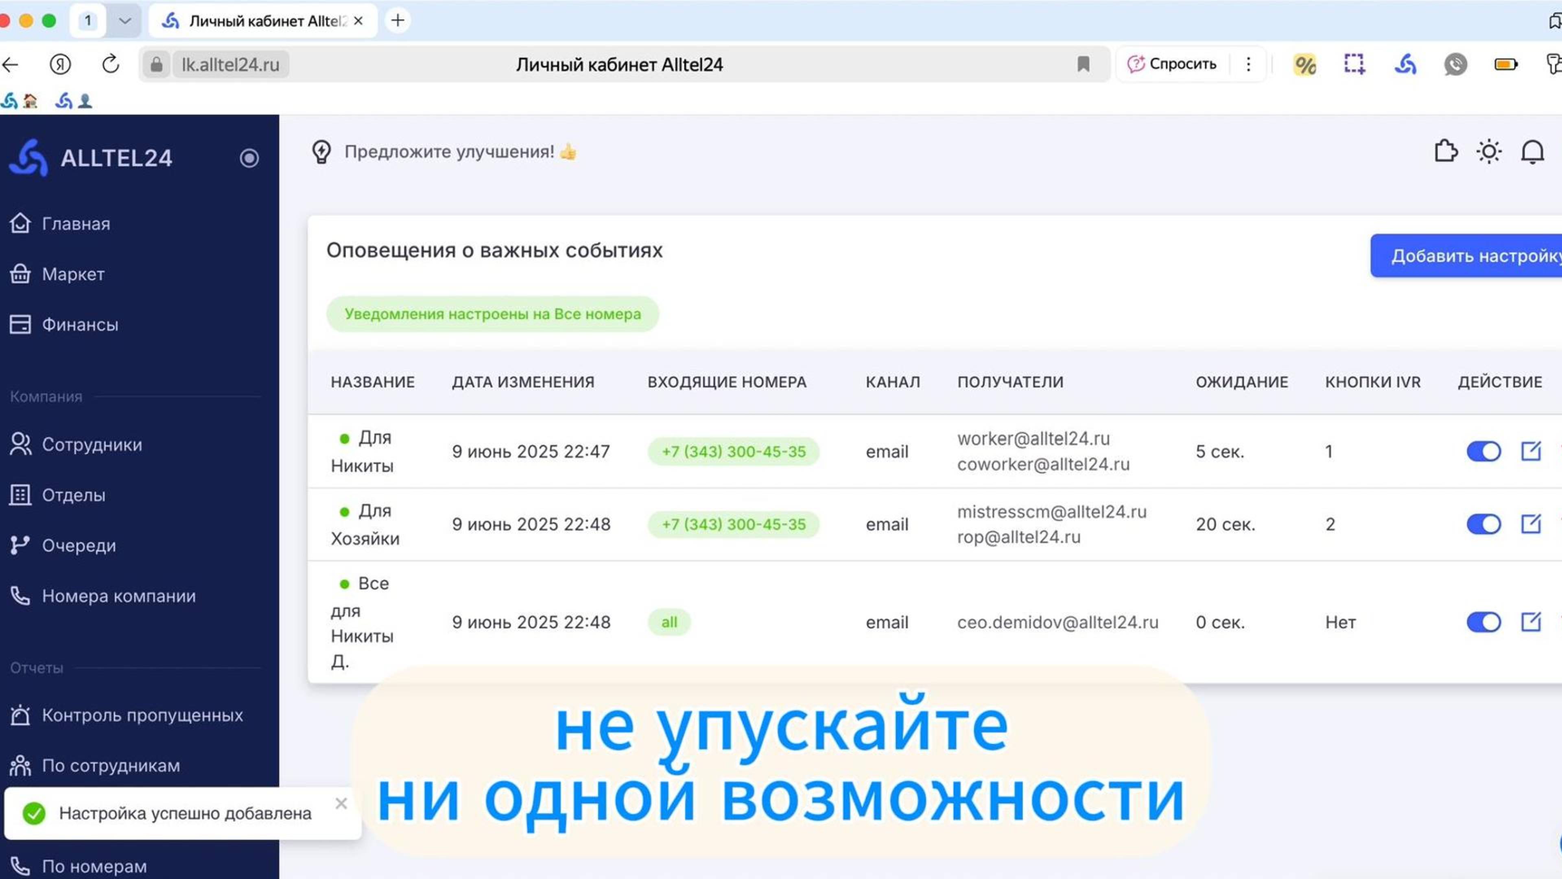Screen dimensions: 1562x879
Task: Disable the Для Хозяйки notification toggle
Action: click(x=1483, y=524)
